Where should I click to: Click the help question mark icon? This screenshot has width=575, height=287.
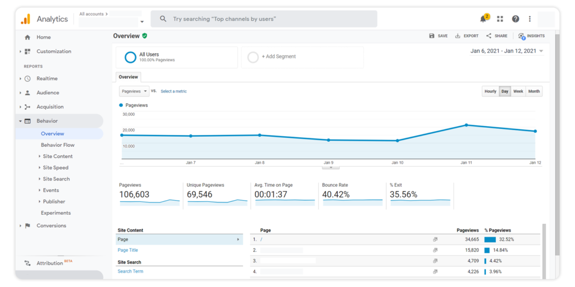[515, 19]
